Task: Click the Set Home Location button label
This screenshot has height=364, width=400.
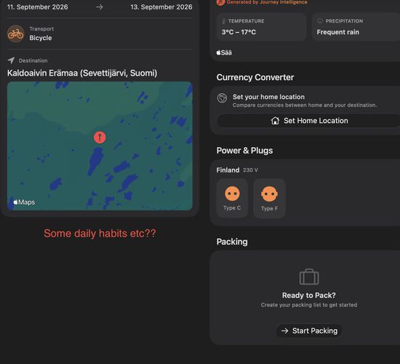Action: (x=316, y=121)
